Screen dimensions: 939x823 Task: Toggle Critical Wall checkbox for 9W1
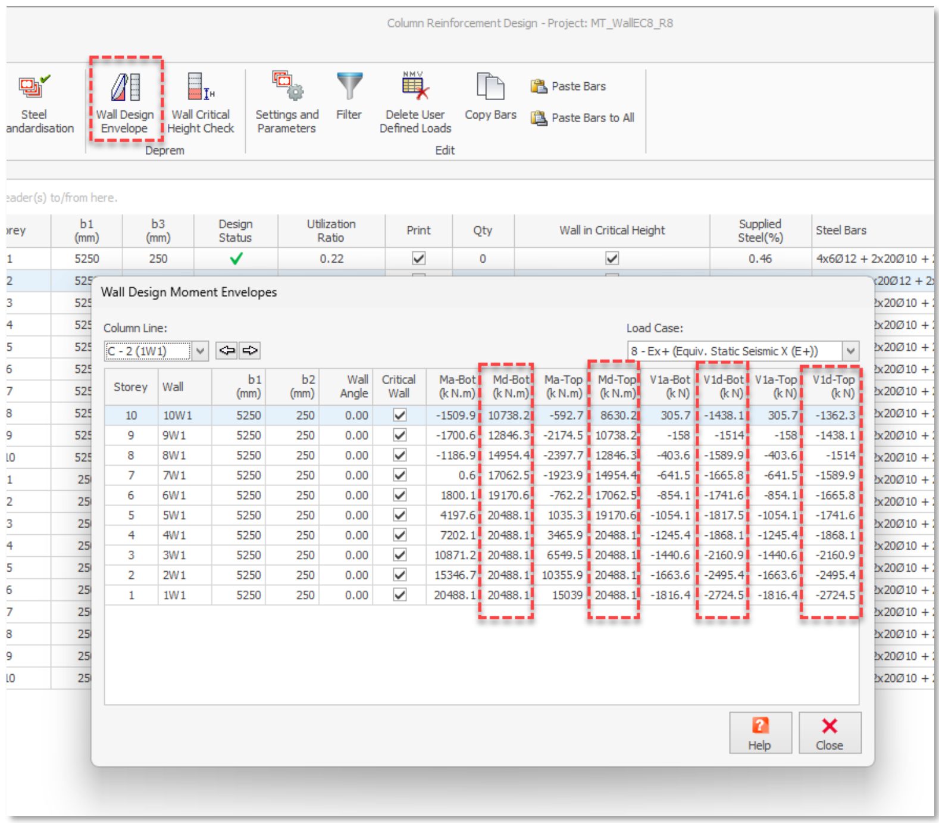tap(400, 435)
